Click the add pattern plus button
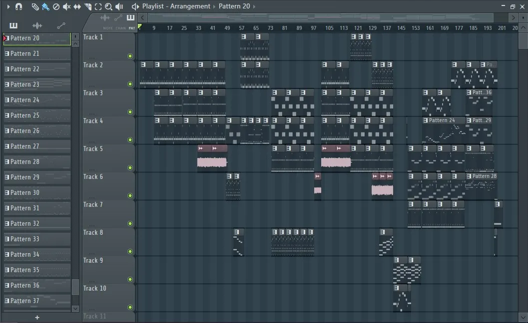The width and height of the screenshot is (528, 323). point(37,317)
